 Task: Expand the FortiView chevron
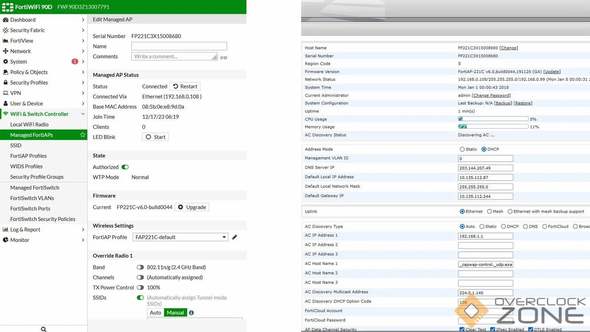[83, 40]
